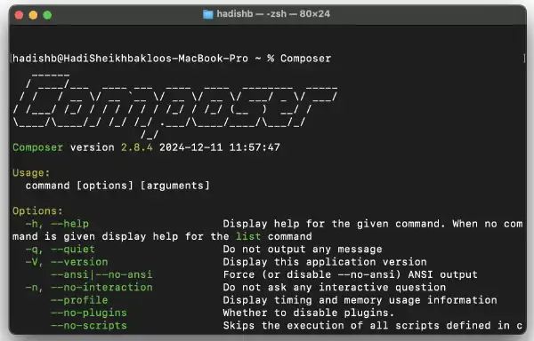Viewport: 534px width, 341px height.
Task: Click the 'Options:' heading
Action: [37, 211]
